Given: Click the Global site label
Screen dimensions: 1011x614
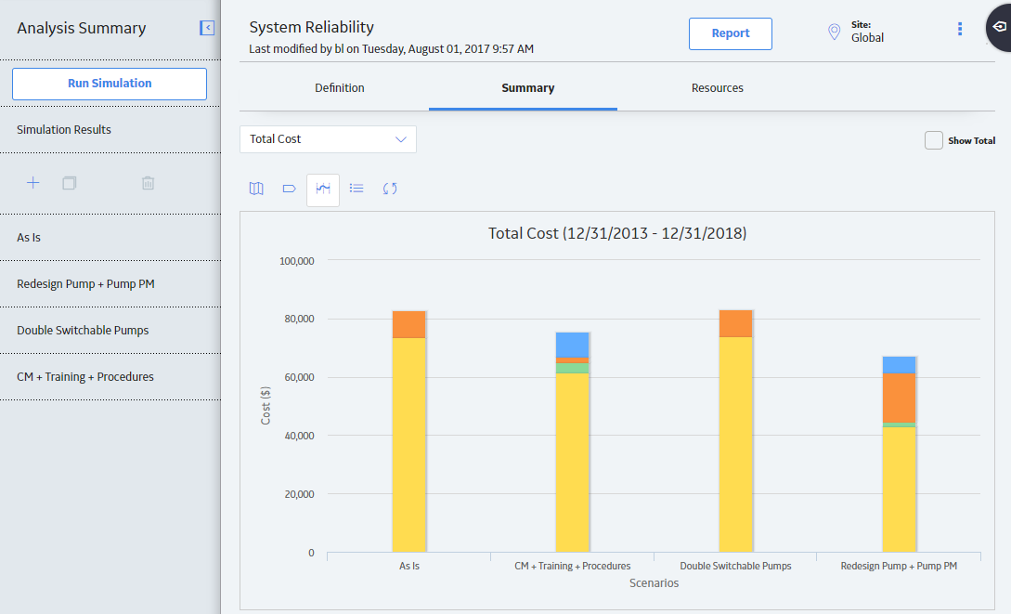Looking at the screenshot, I should [867, 38].
